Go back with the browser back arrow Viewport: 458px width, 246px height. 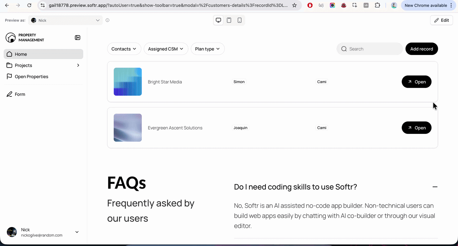tap(7, 5)
